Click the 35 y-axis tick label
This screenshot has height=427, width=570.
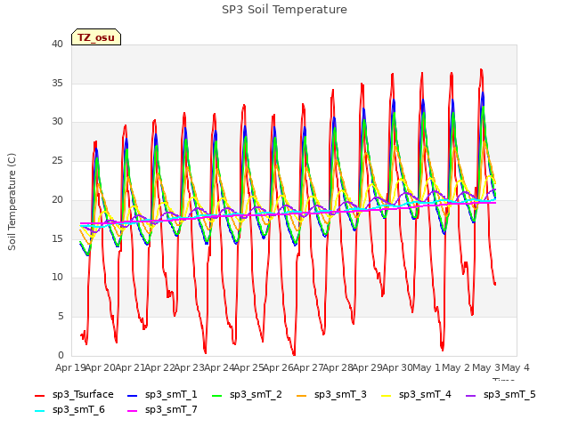57,83
